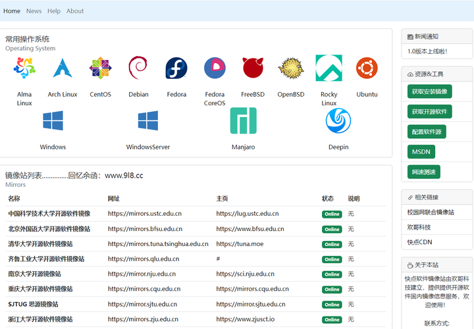Screen dimensions: 474x329
Task: Choose the Fedora logo icon
Action: click(x=176, y=68)
